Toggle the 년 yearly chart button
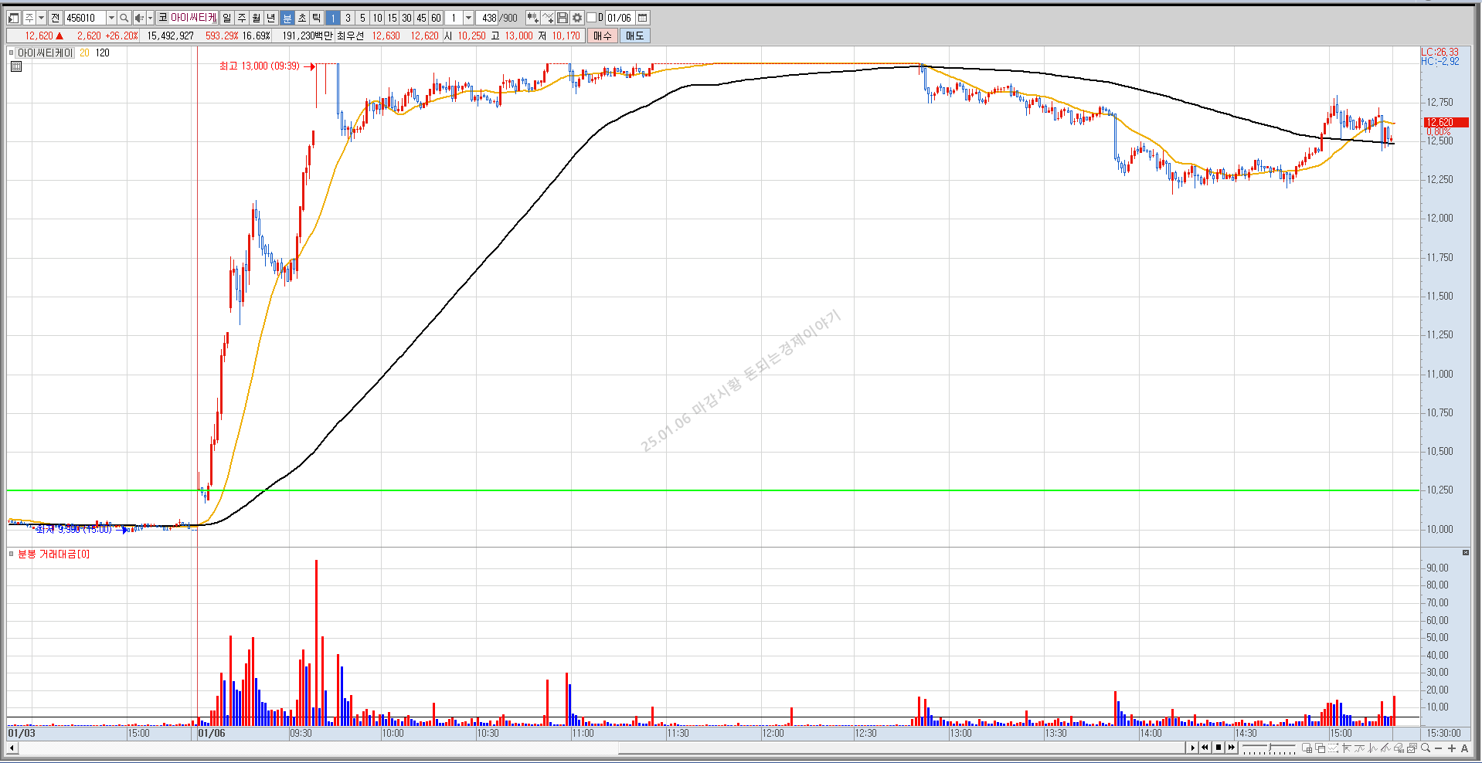Image resolution: width=1482 pixels, height=763 pixels. coord(270,18)
